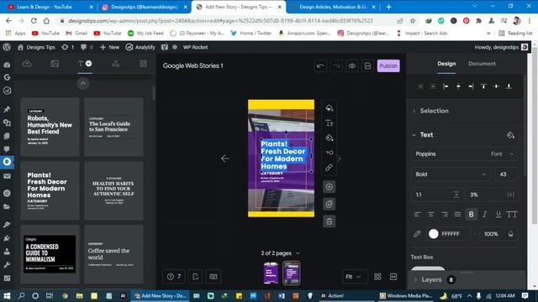538x302 pixels.
Task: Delete the current page
Action: click(329, 221)
